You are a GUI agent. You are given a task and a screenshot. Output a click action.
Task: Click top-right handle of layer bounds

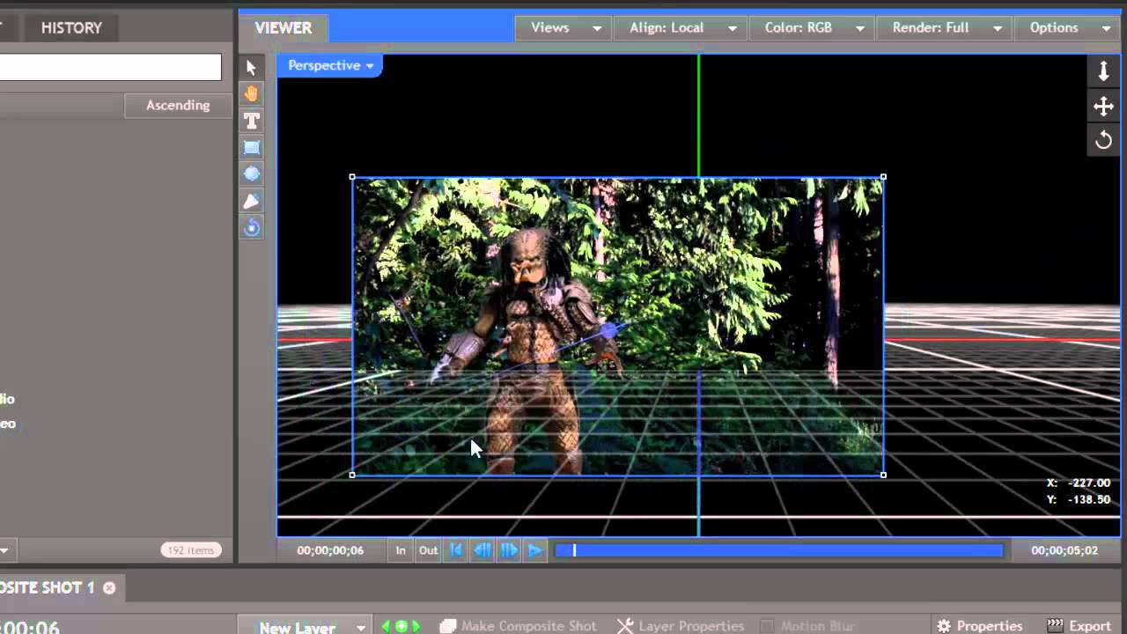pyautogui.click(x=883, y=177)
